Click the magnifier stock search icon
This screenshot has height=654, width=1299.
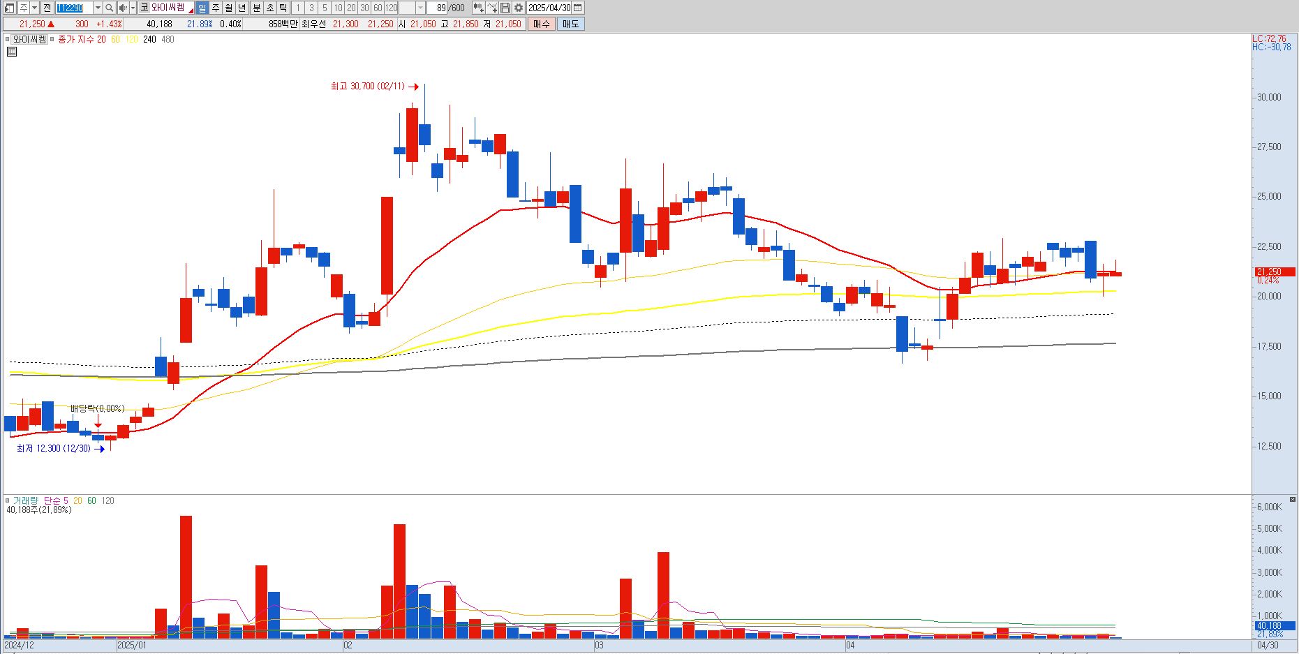[109, 8]
